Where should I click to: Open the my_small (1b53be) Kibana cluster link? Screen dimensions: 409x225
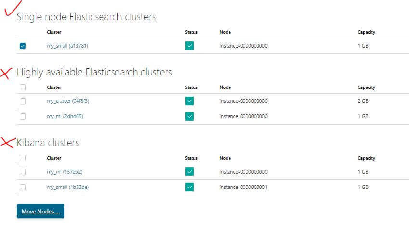pos(67,187)
